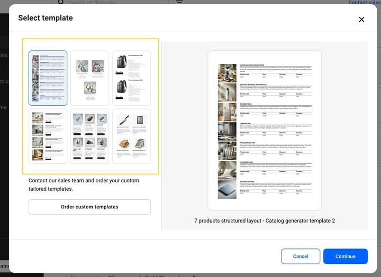Click the search magnifier icon behind dialog
This screenshot has width=381, height=277.
[x=61, y=2]
